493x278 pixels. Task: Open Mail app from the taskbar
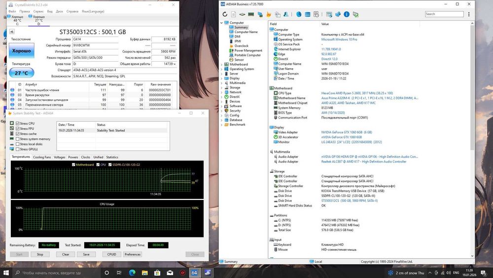170,273
